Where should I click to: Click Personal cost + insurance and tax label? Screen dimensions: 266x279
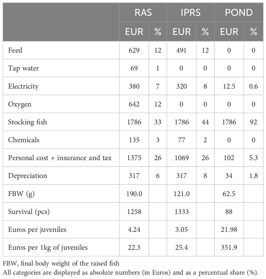[60, 158]
